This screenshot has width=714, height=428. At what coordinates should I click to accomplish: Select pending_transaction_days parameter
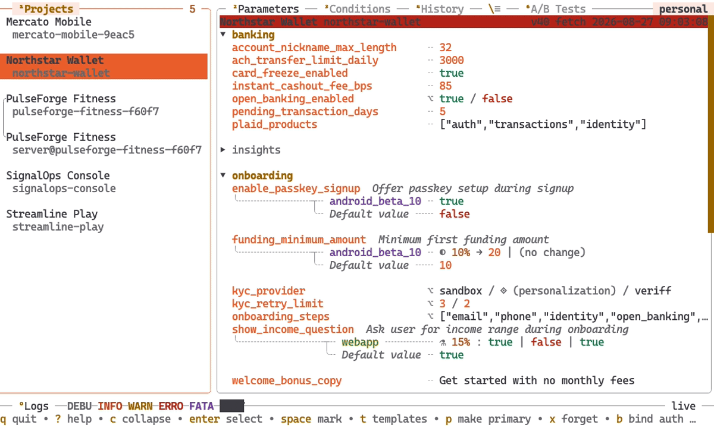coord(305,111)
